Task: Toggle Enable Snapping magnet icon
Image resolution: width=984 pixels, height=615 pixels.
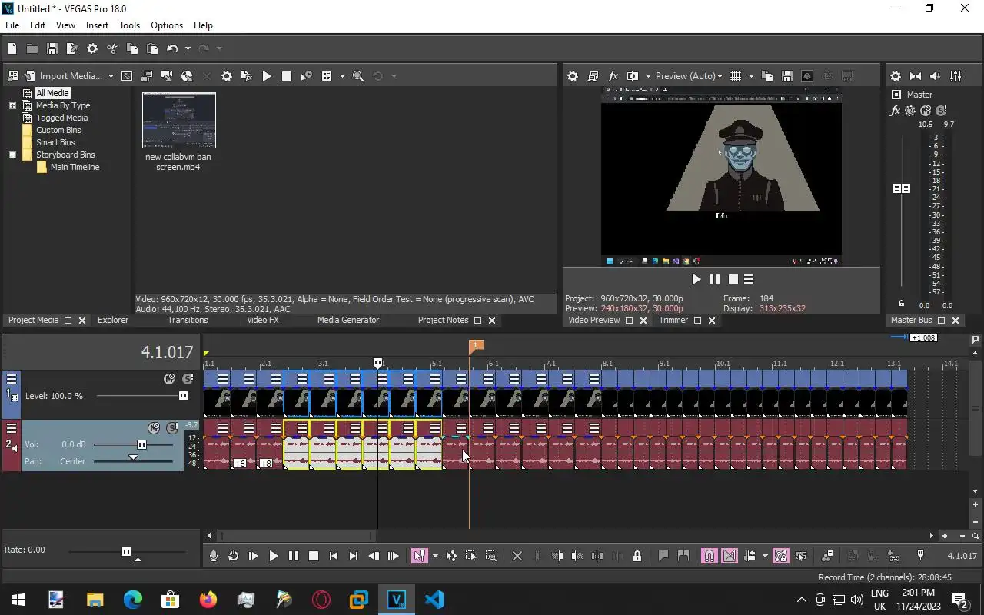Action: [x=710, y=556]
